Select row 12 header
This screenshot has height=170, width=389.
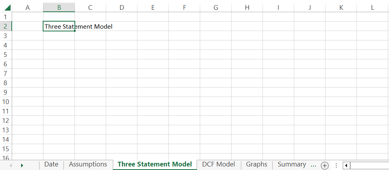coord(5,121)
